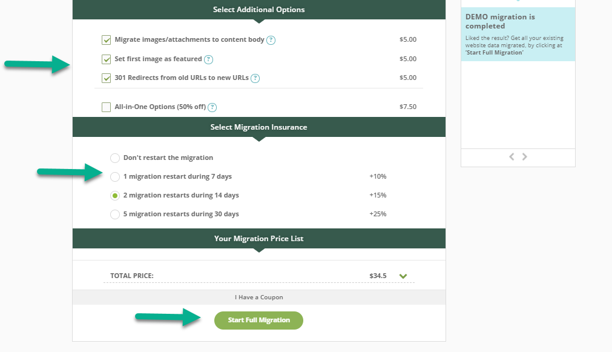Screen dimensions: 612x352
Task: Click the +25% insurance surcharge
Action: pyautogui.click(x=378, y=214)
